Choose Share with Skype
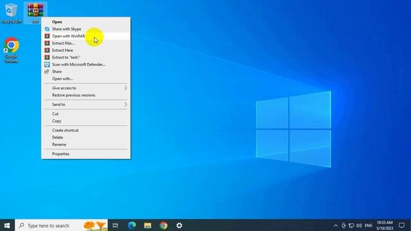 click(x=86, y=29)
